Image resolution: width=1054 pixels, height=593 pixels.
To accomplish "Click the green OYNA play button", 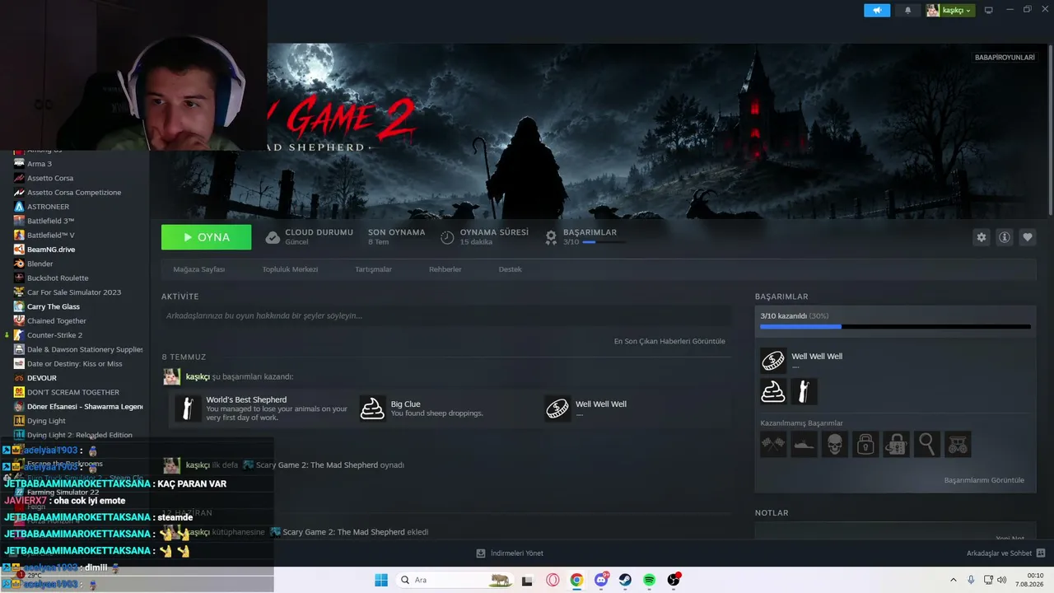I will (206, 237).
